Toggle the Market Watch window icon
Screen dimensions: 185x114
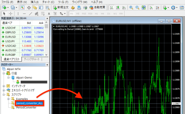(x=23, y=7)
